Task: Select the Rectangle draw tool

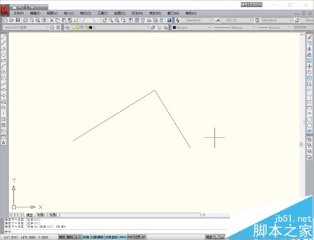Action: click(x=3, y=61)
